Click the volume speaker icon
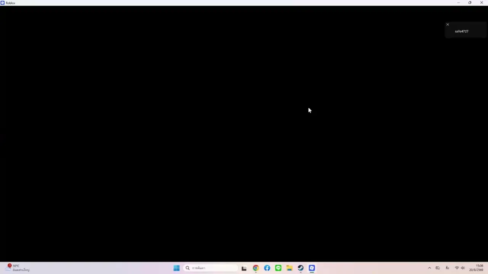This screenshot has height=274, width=488. [x=463, y=268]
